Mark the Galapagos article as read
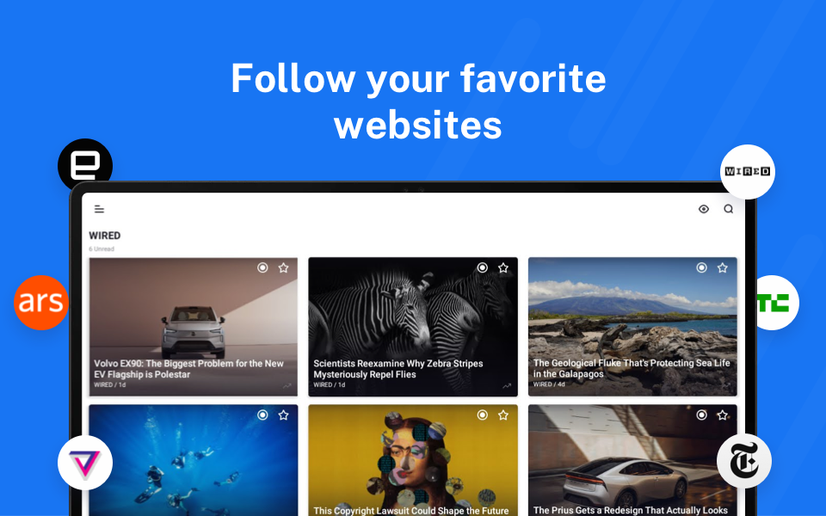The width and height of the screenshot is (826, 516). [701, 267]
